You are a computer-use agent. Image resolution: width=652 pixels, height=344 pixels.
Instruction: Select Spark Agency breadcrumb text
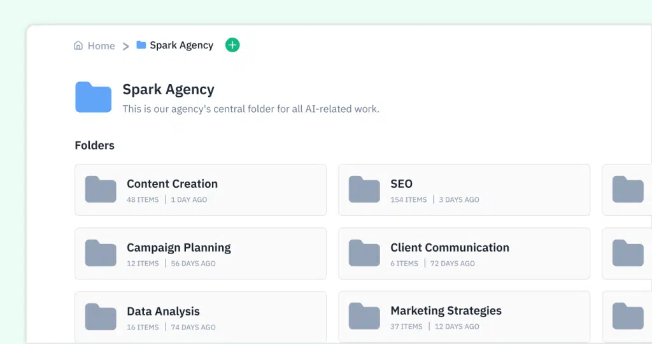[x=181, y=45]
